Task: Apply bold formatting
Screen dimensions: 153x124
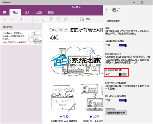Action: [5, 19]
